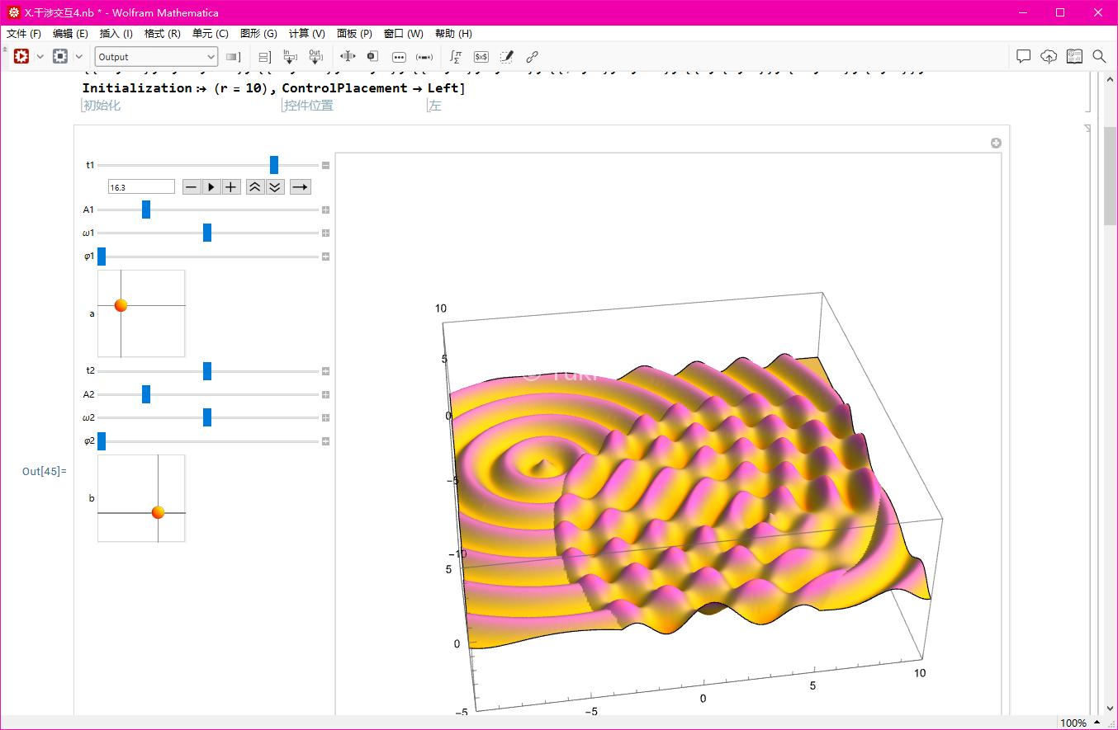Click the step backward minus button
Image resolution: width=1118 pixels, height=730 pixels.
coord(192,187)
